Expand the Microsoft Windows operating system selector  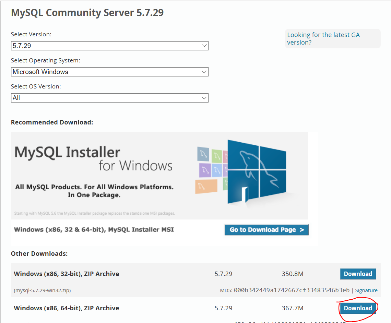click(204, 72)
